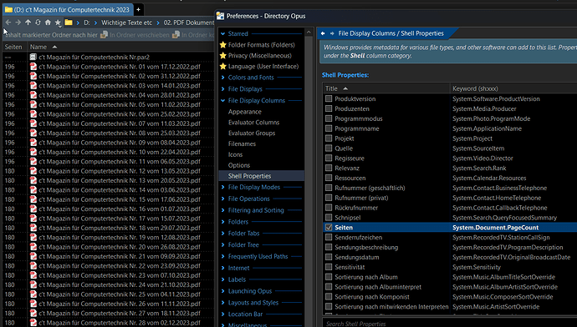577x327 pixels.
Task: Click the PDF icon of Nr. 01 vom 17.12.2022
Action: (x=33, y=67)
